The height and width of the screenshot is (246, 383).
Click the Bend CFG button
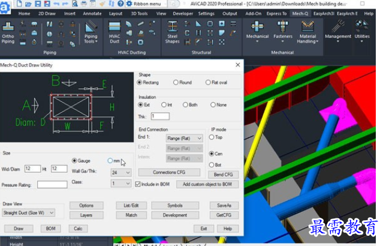223,175
